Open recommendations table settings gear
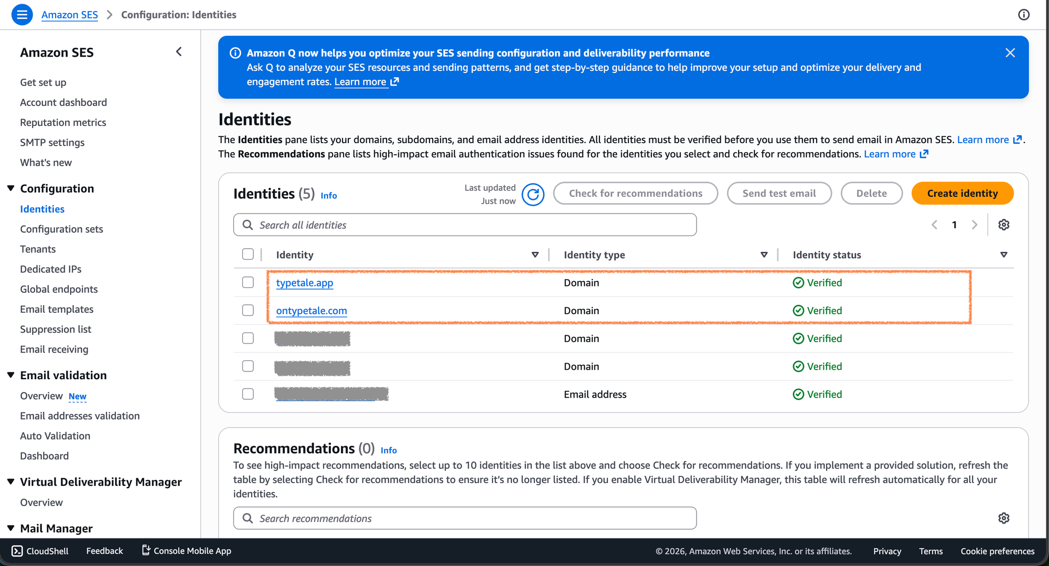 point(1003,518)
